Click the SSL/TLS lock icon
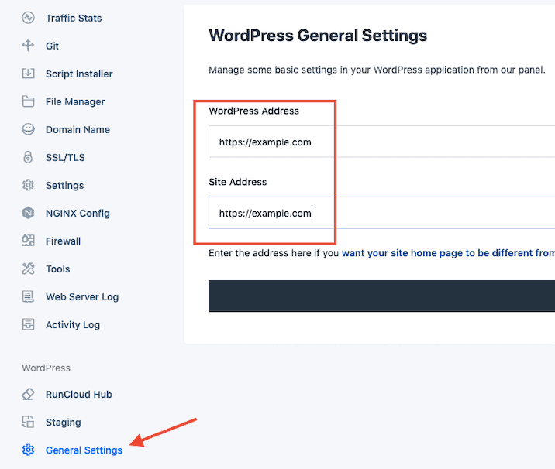The height and width of the screenshot is (469, 555). pyautogui.click(x=29, y=157)
